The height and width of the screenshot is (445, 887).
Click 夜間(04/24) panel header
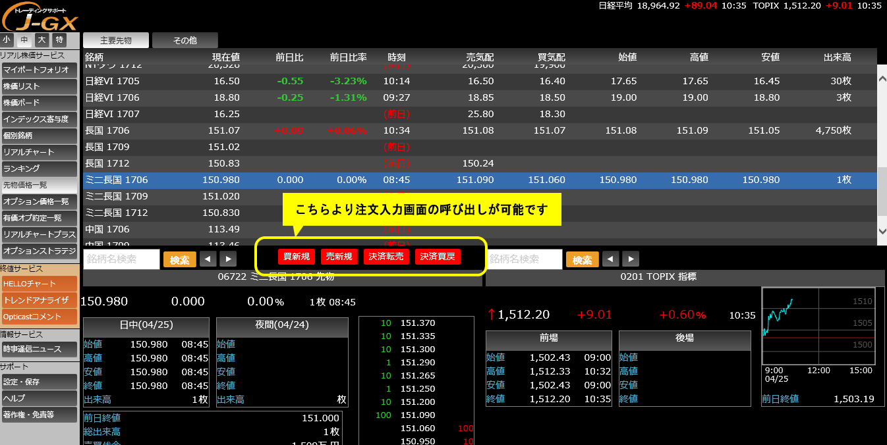(282, 327)
